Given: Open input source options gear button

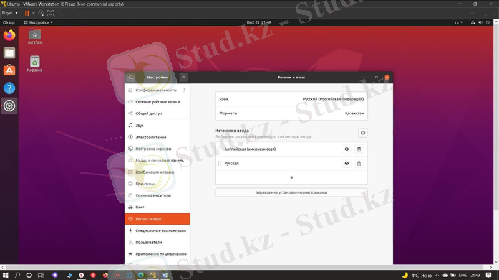Looking at the screenshot, I should (363, 133).
